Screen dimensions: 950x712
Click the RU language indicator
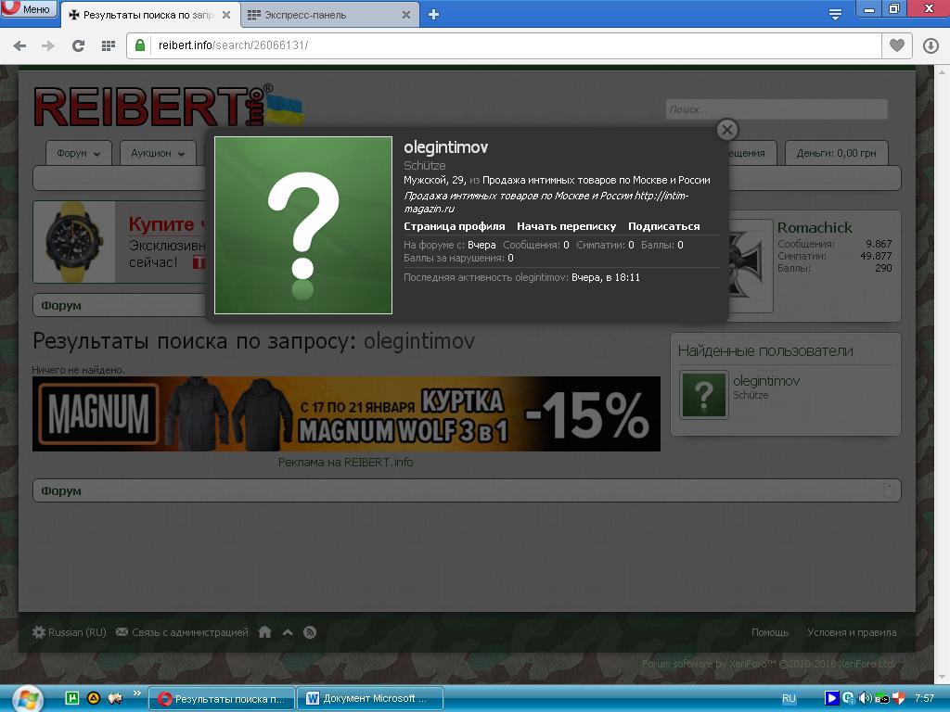[x=789, y=698]
